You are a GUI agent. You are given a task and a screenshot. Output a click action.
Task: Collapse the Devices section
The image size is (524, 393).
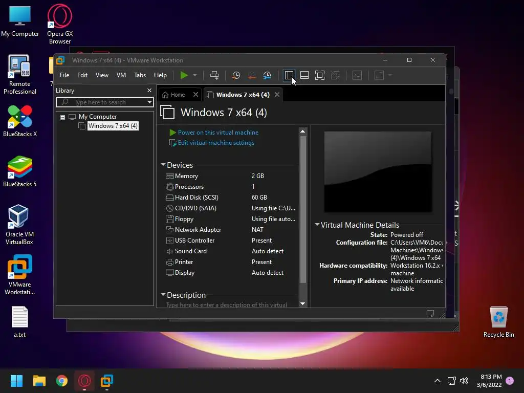coord(163,165)
